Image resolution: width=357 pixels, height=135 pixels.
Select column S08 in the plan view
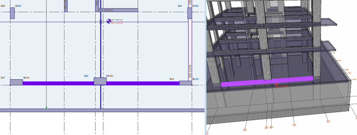[x=12, y=13]
